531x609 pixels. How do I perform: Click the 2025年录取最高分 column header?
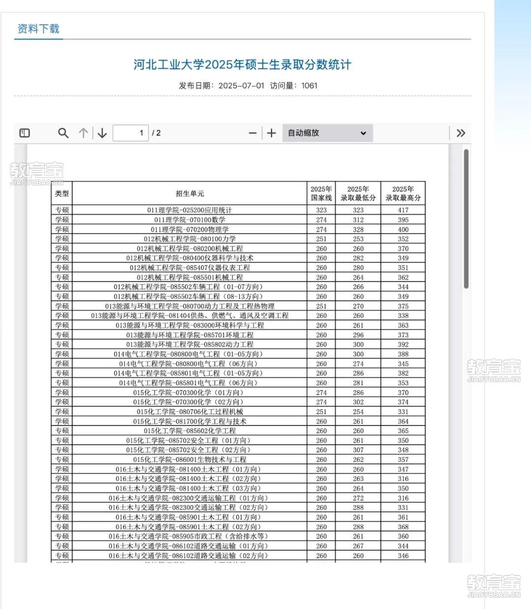[403, 193]
